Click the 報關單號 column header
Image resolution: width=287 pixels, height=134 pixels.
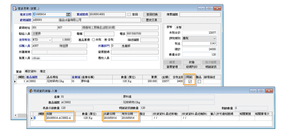click(247, 114)
